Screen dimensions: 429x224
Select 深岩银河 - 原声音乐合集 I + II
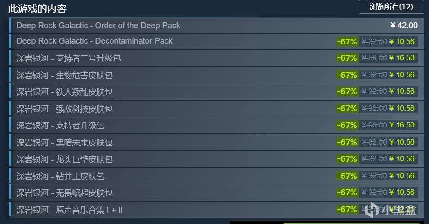click(216, 210)
